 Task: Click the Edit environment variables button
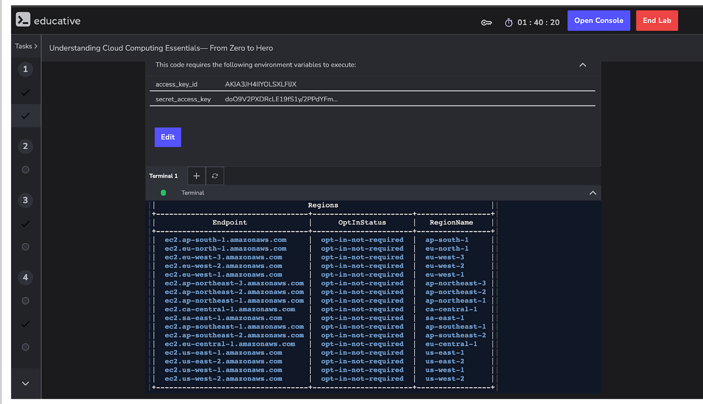[x=168, y=137]
